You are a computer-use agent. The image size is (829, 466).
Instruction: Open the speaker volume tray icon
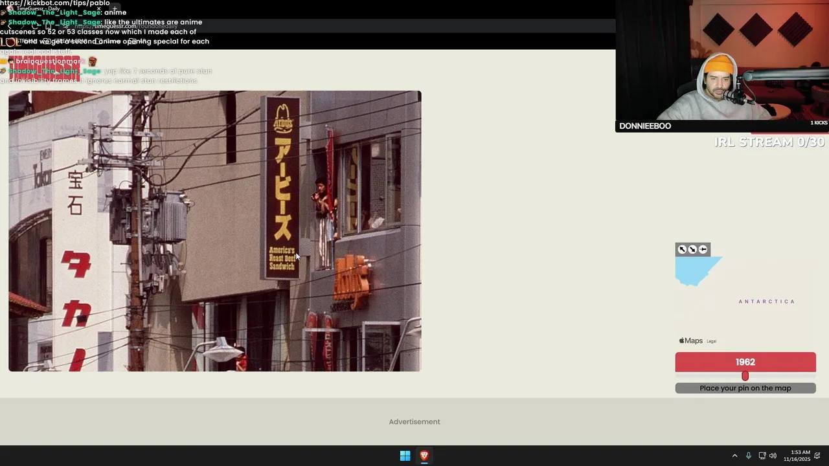click(773, 456)
